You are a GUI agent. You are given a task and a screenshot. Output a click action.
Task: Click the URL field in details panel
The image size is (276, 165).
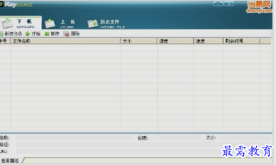click(143, 151)
